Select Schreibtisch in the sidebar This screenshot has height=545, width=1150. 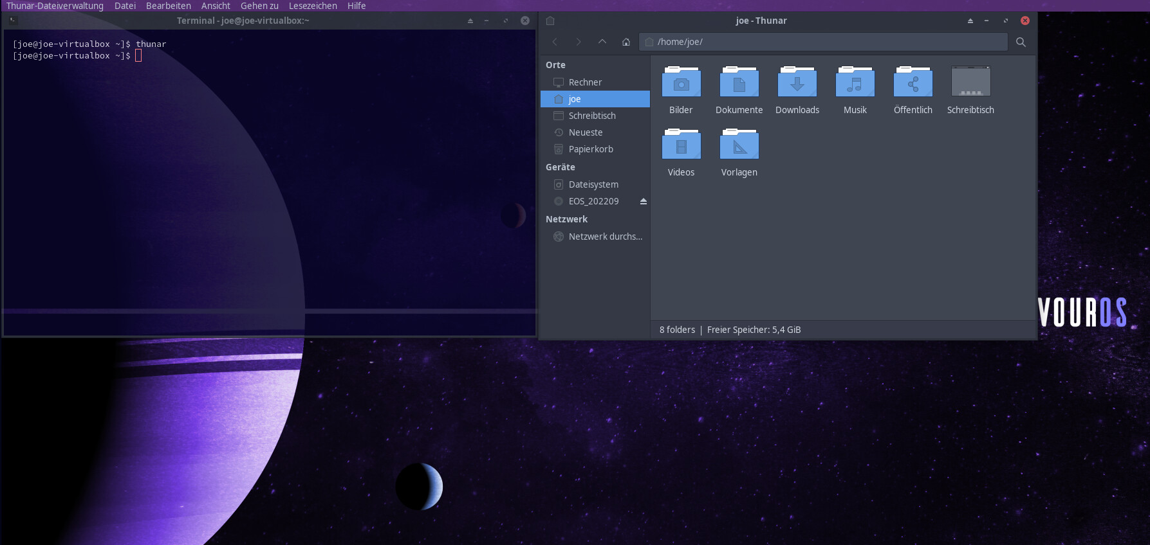(595, 116)
